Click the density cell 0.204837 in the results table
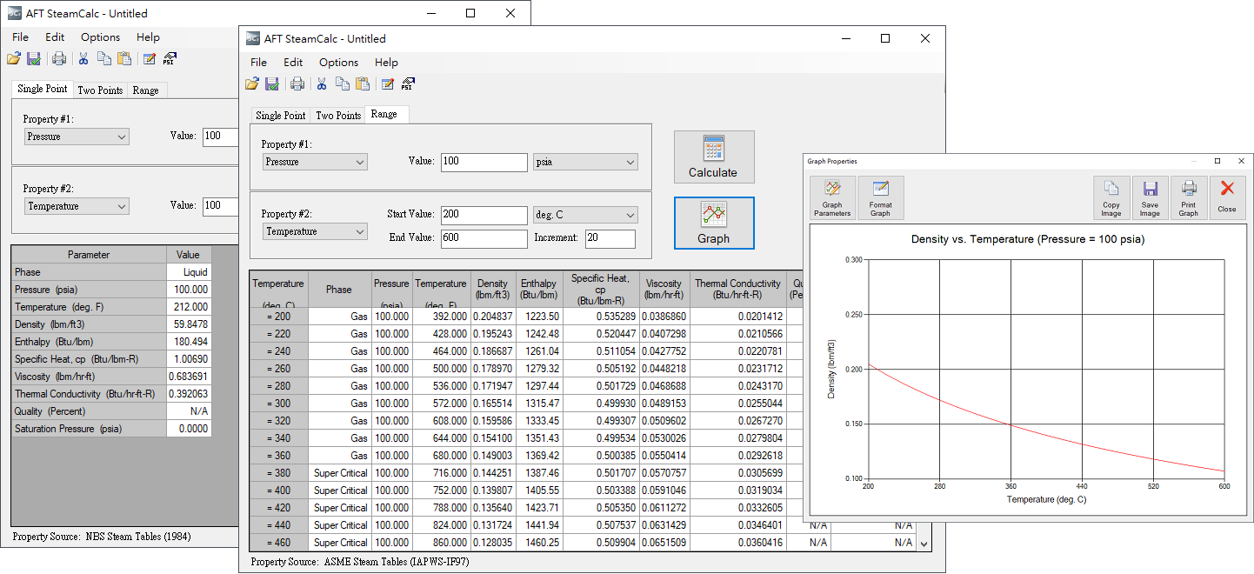 (493, 317)
